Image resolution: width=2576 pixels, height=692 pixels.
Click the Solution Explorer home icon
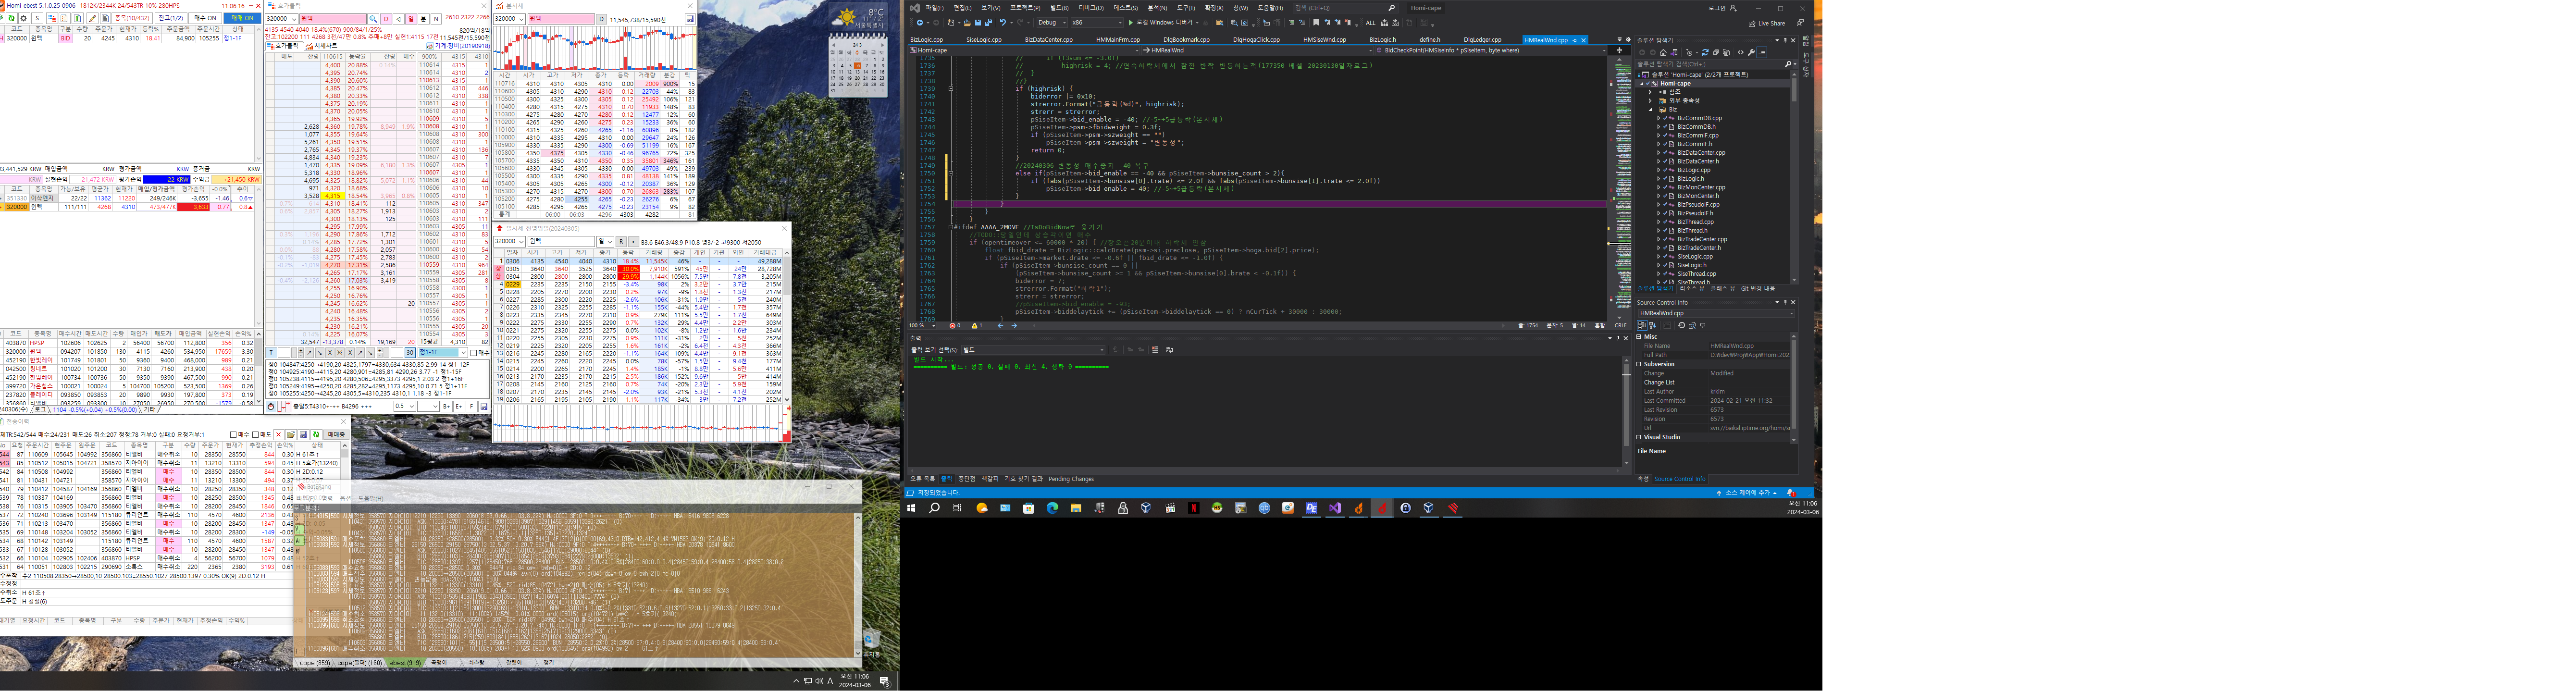tap(1663, 53)
